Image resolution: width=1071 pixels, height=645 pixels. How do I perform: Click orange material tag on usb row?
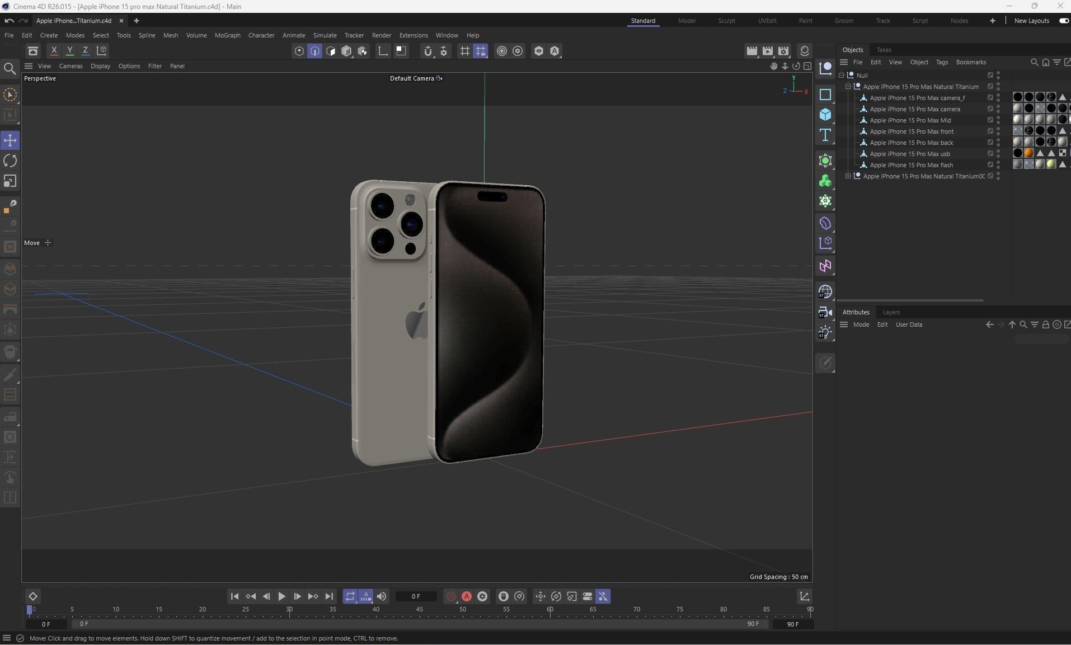tap(1028, 153)
